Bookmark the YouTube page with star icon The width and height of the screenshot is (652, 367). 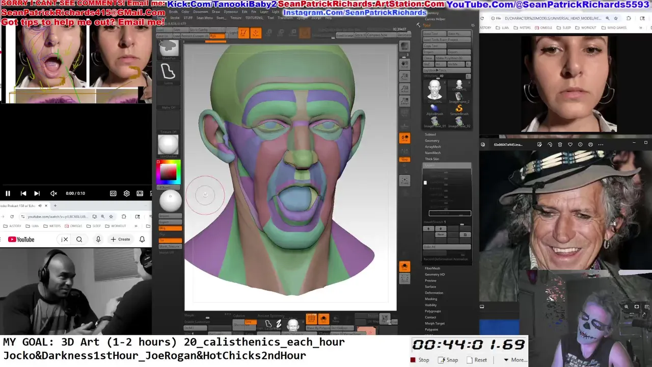pos(111,217)
